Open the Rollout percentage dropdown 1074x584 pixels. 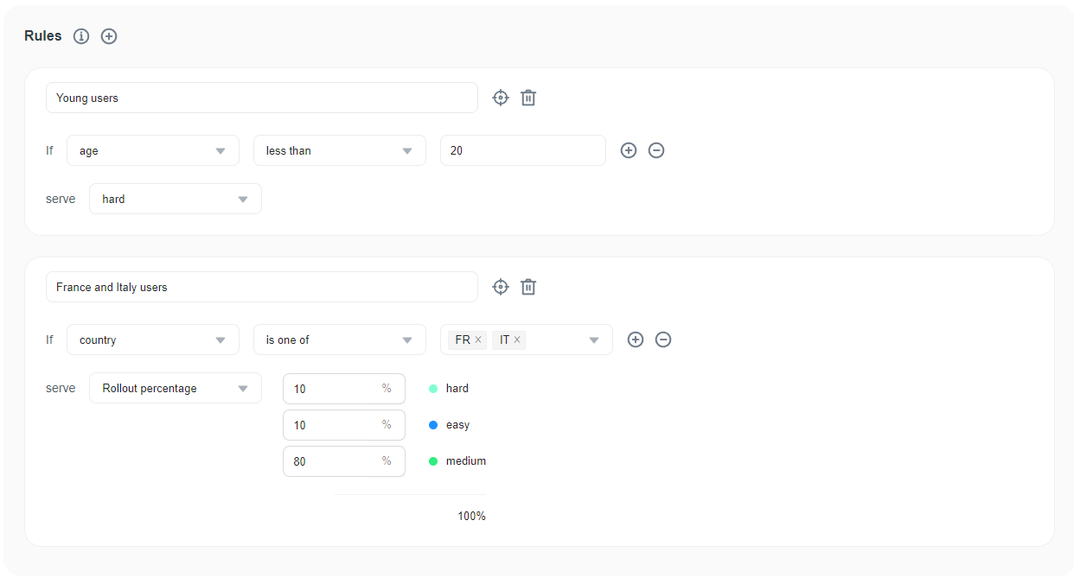tap(175, 389)
